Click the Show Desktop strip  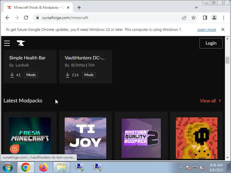pyautogui.click(x=229, y=168)
